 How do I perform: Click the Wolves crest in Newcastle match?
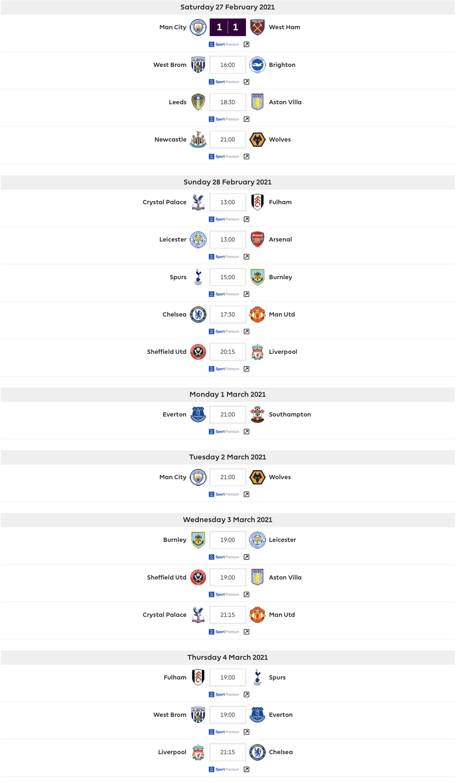pos(257,140)
